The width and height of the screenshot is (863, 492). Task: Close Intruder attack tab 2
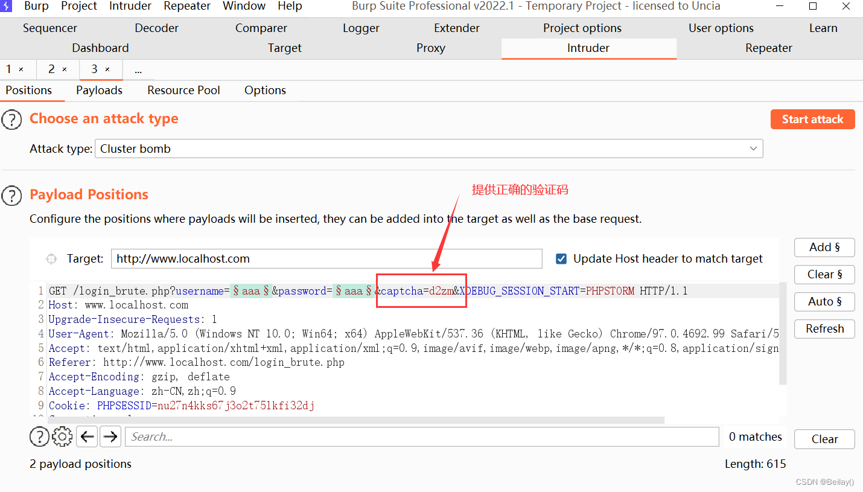65,69
